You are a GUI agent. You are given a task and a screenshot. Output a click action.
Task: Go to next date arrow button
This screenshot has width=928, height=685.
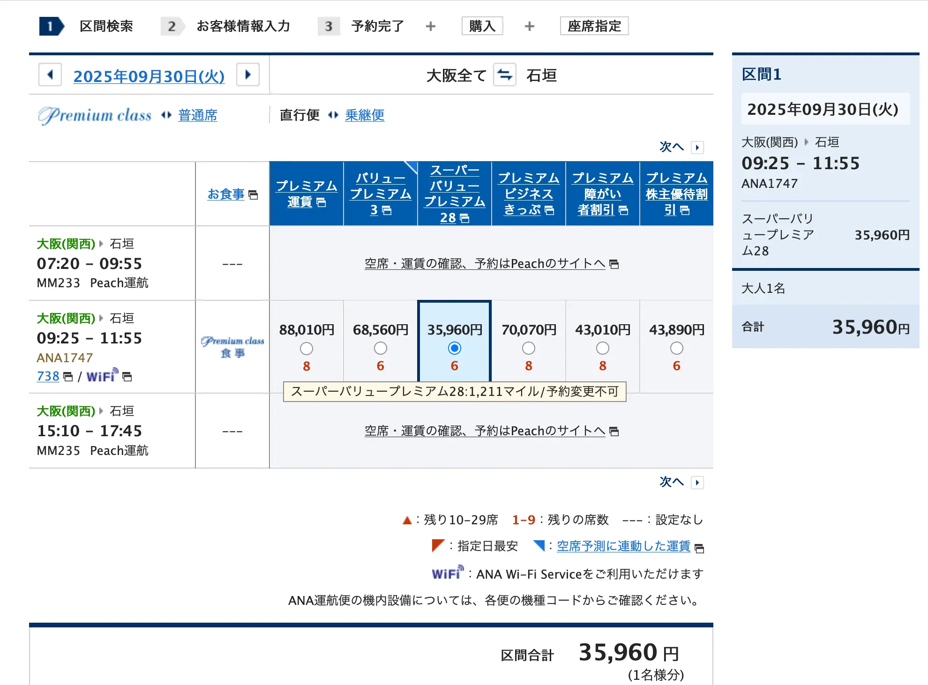248,75
